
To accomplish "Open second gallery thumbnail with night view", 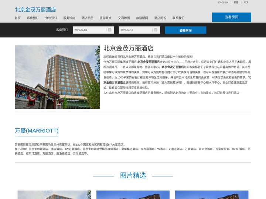I will point(133,195).
